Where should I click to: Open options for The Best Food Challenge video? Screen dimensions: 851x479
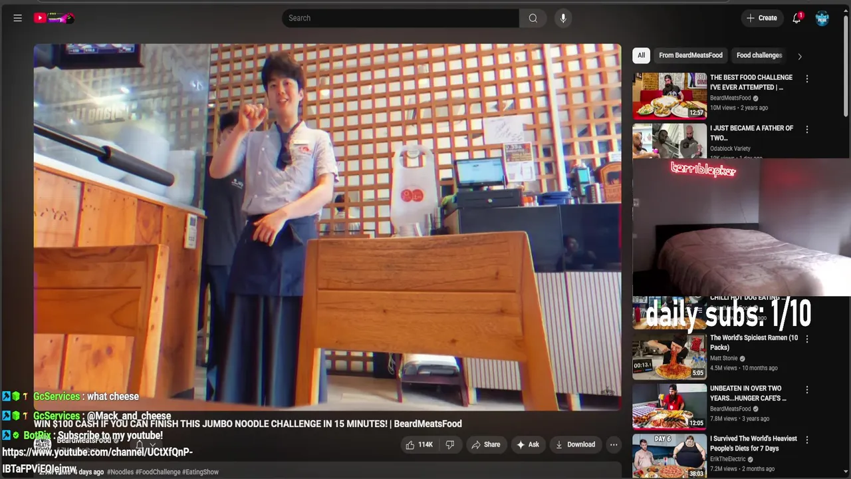(x=807, y=79)
